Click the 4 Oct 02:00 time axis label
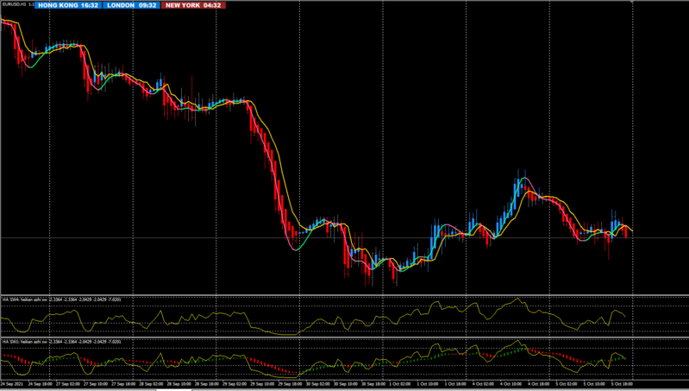Viewport: 689px width, 391px height. tap(483, 384)
